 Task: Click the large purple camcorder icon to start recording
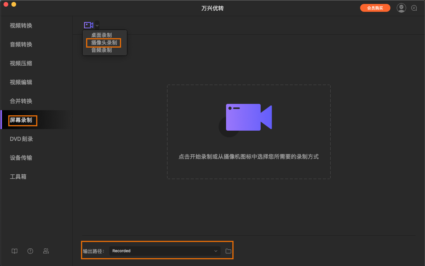248,117
